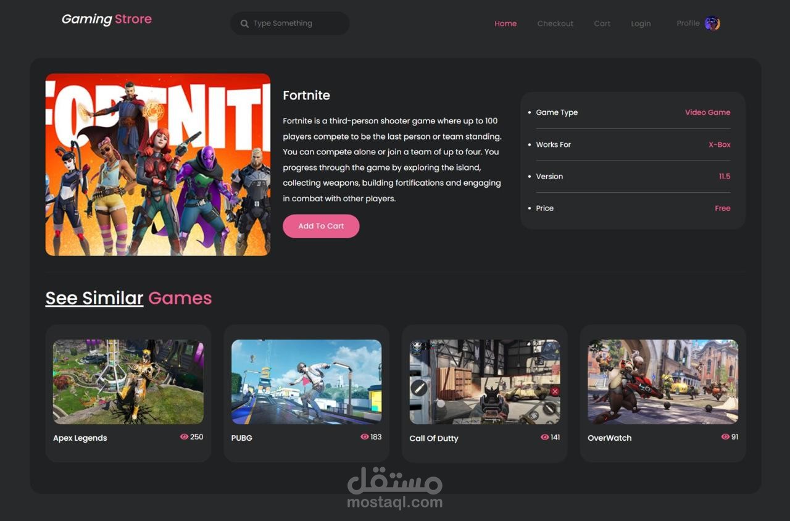Click the PUBG title text

(x=242, y=438)
